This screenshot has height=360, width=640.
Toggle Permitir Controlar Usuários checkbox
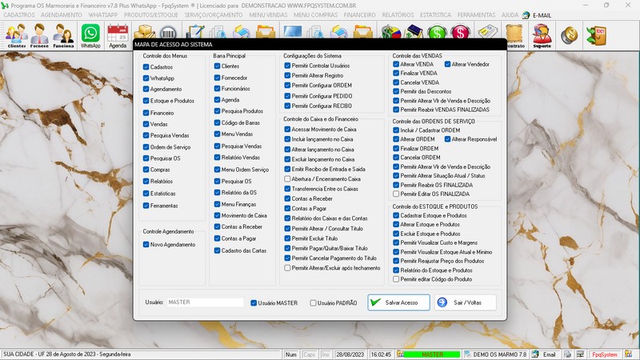(287, 66)
